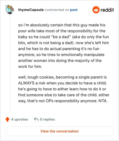The height and width of the screenshot is (141, 119).
Task: Click the line "work for him."
Action: coord(30,66)
